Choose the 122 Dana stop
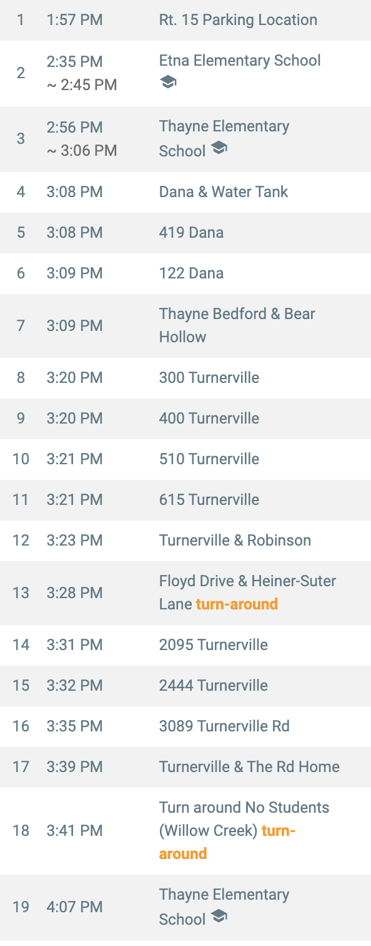371x946 pixels. tap(185, 273)
